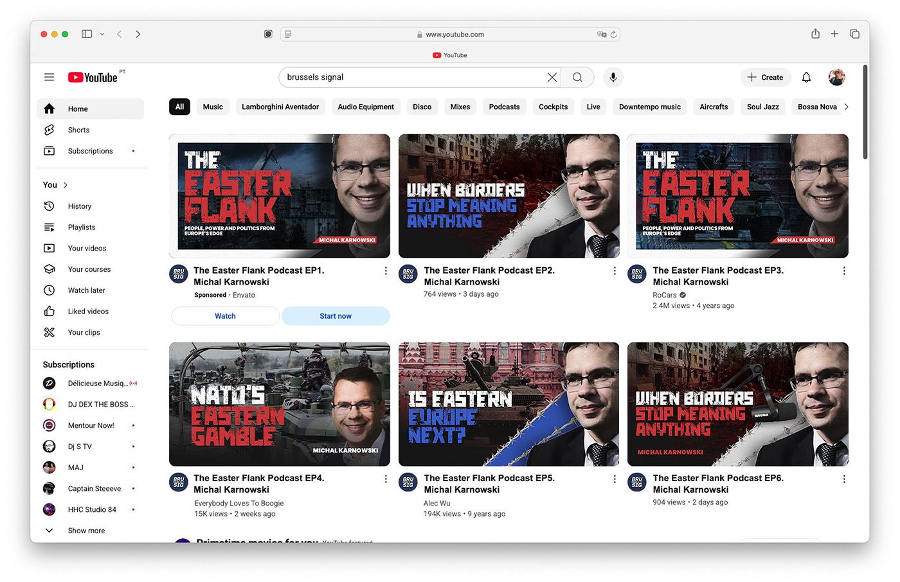Select the Audio Equipment chip

pos(366,107)
